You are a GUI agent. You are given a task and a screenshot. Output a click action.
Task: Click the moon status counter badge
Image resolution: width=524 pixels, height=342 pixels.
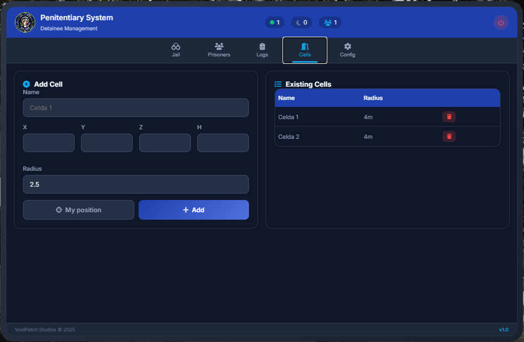pyautogui.click(x=301, y=22)
